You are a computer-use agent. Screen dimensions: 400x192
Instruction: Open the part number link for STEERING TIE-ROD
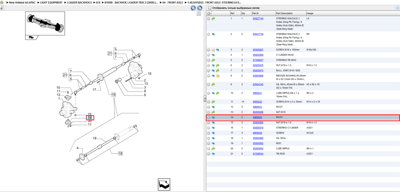[258, 60]
